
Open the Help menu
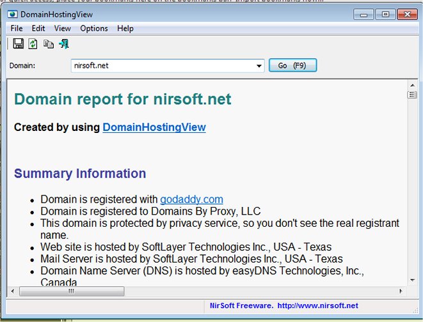click(x=125, y=28)
